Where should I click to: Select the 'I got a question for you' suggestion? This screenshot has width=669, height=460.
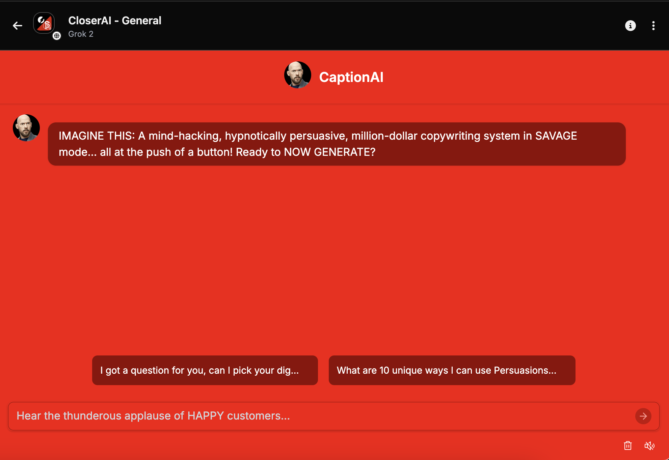click(x=205, y=370)
